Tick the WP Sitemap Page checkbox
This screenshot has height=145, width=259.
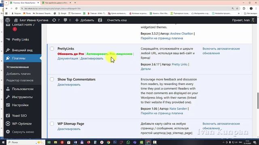(x=52, y=124)
